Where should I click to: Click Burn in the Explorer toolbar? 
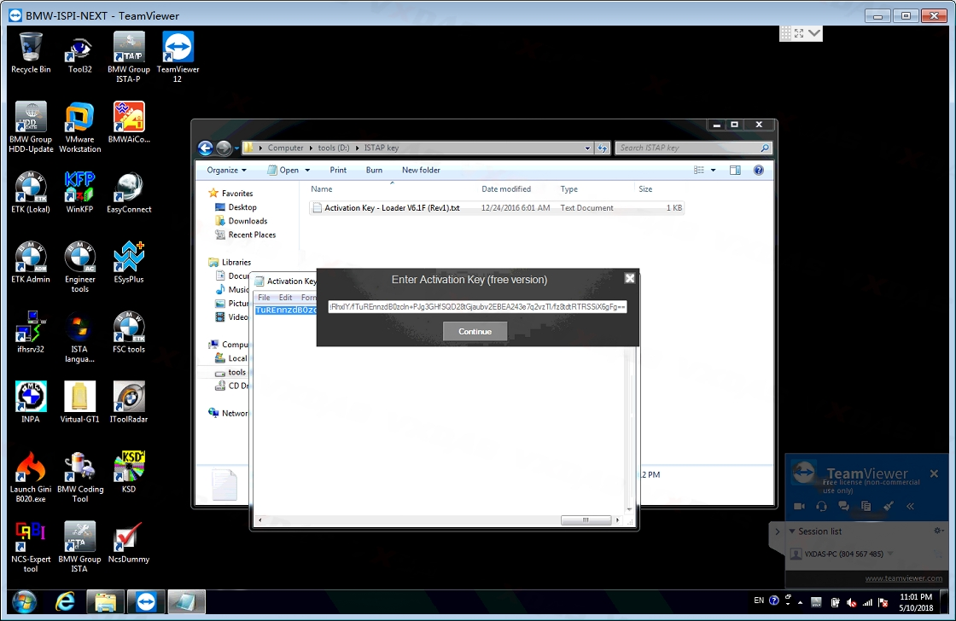pos(375,170)
